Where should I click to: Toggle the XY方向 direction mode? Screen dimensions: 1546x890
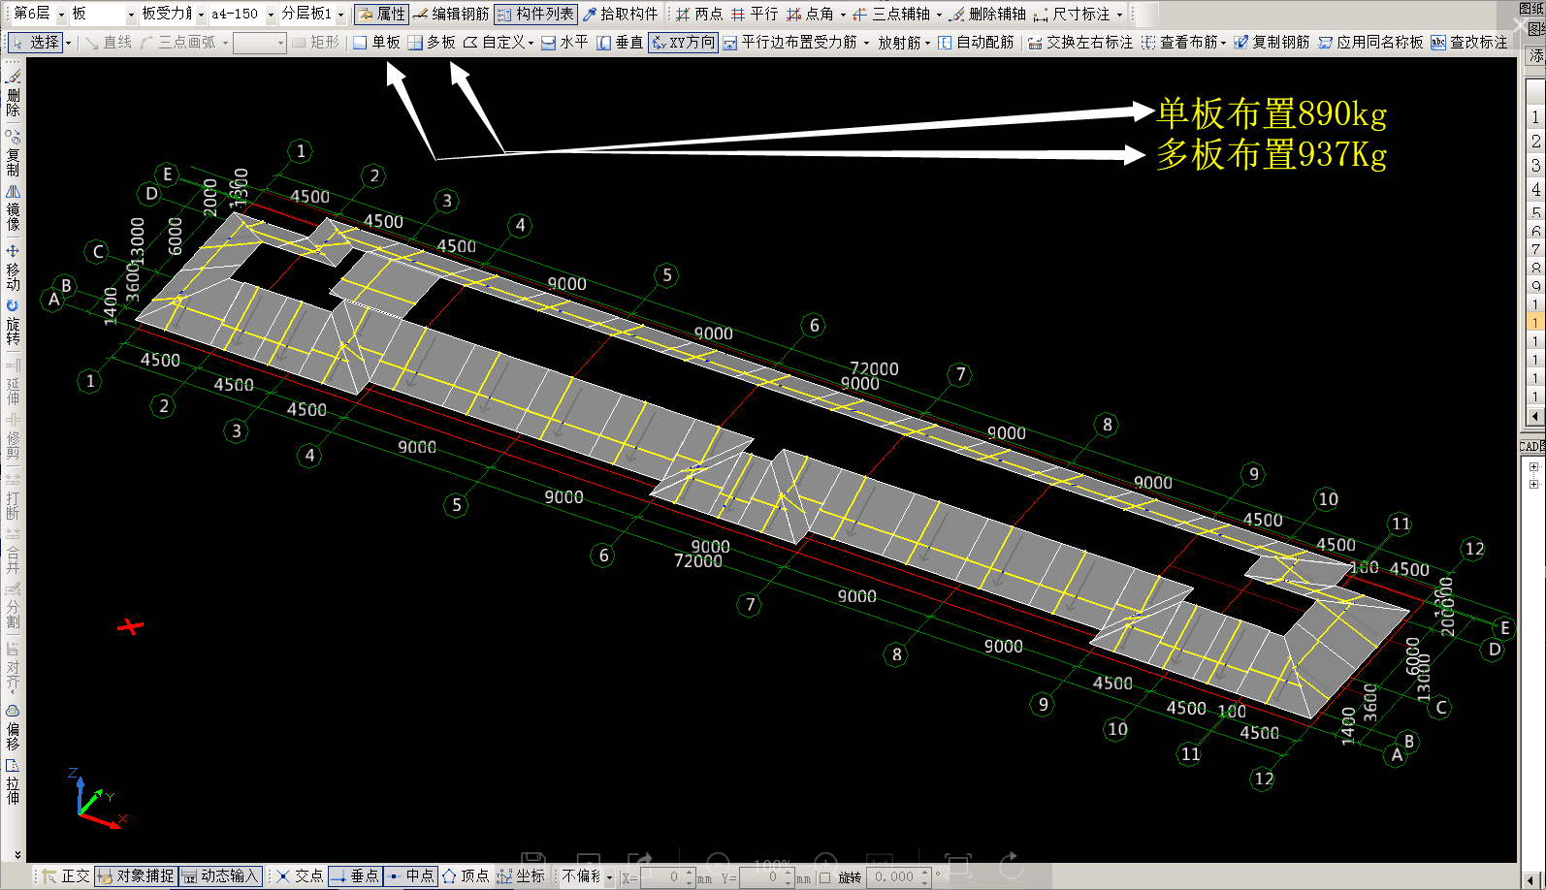684,43
